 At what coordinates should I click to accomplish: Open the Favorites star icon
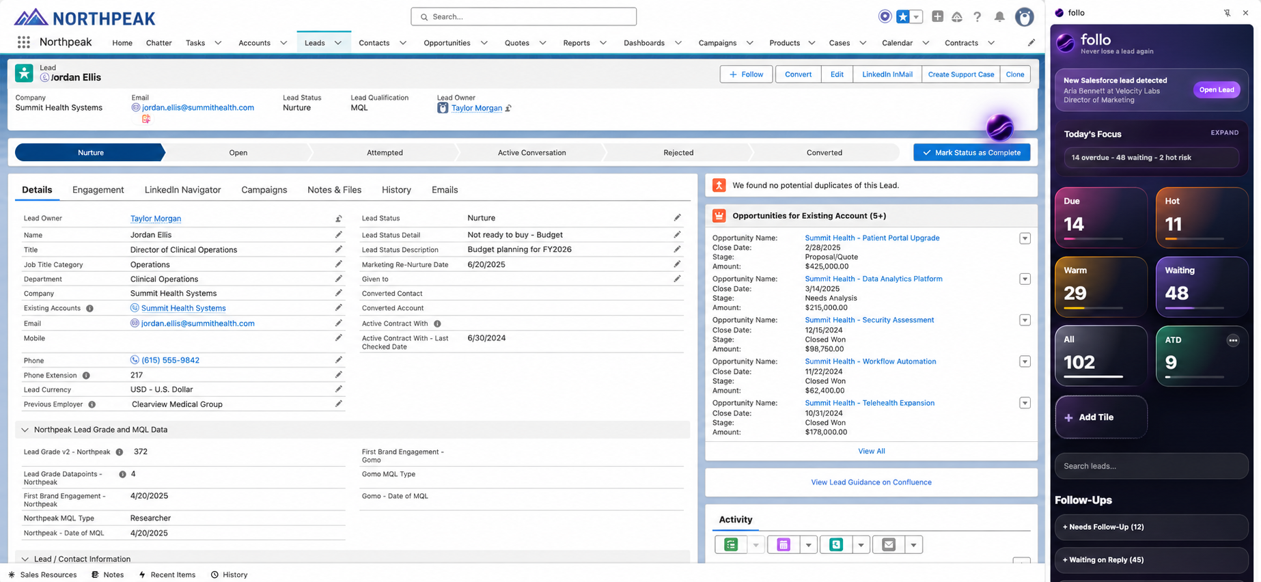[903, 16]
